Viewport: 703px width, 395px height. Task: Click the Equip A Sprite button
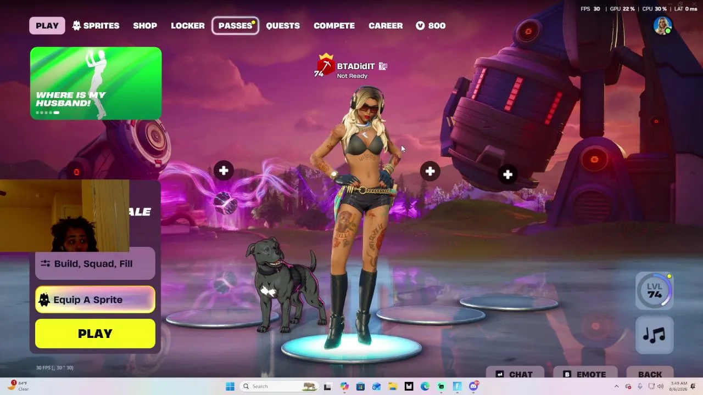pyautogui.click(x=95, y=300)
